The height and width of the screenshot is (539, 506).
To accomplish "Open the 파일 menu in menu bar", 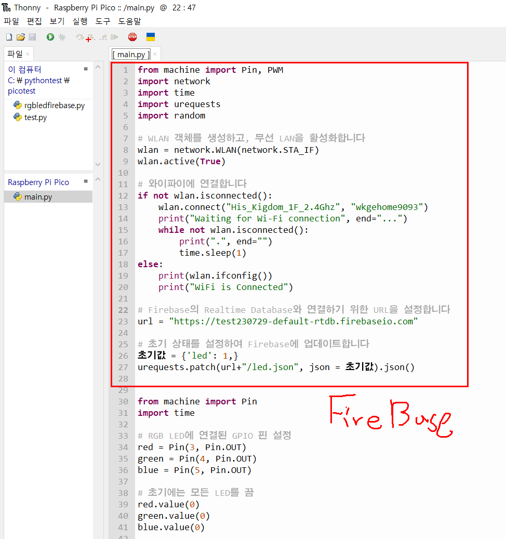I will (x=11, y=21).
